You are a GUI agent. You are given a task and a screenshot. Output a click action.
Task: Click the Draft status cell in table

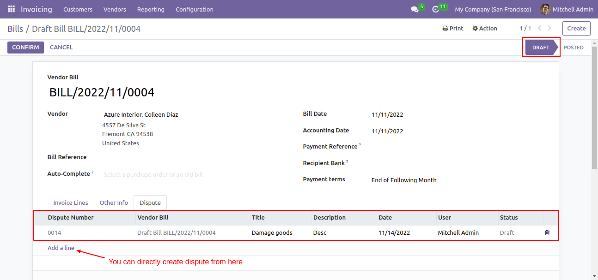[x=507, y=233]
